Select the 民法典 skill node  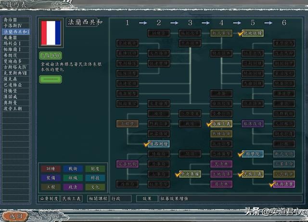221,164
